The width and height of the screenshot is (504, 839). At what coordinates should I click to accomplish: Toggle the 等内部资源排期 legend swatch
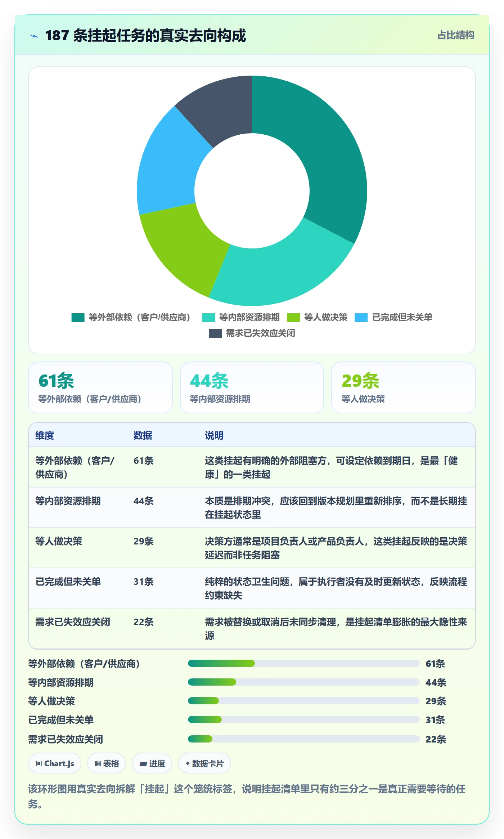click(x=208, y=318)
